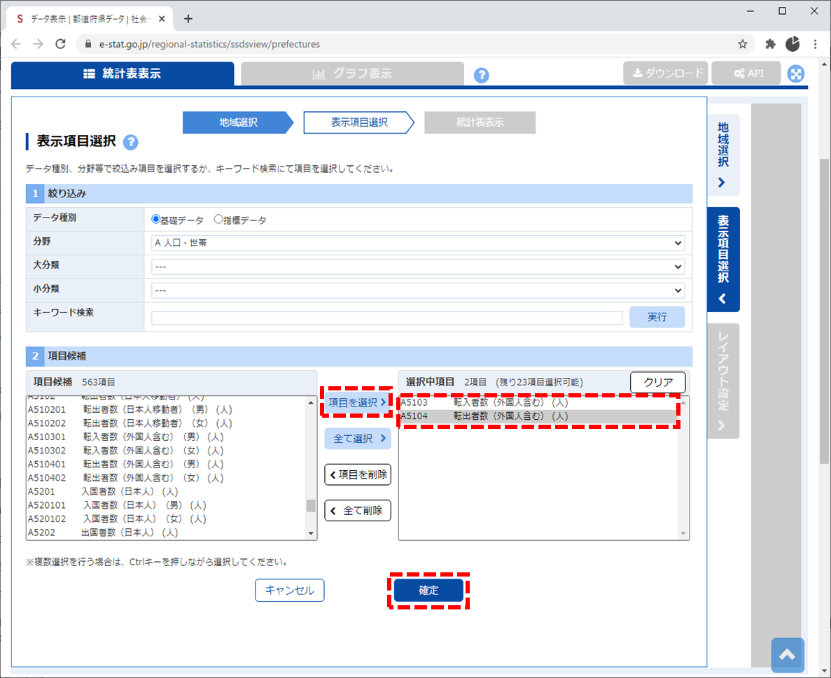
Task: Open the browser extensions puzzle icon
Action: 770,44
